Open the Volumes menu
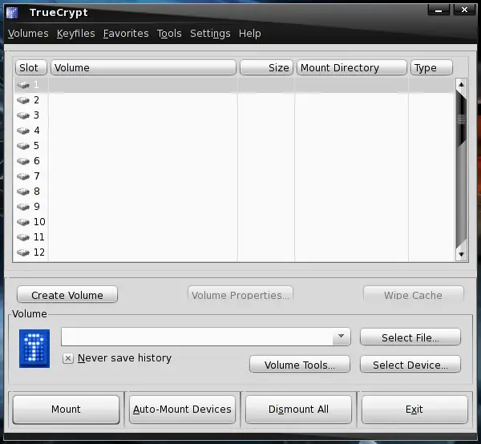Image resolution: width=481 pixels, height=444 pixels. 28,34
